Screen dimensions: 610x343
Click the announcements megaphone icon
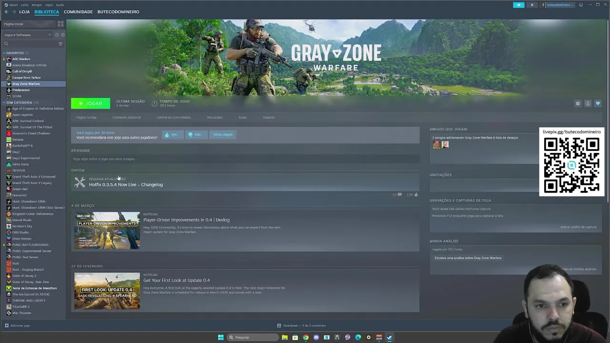pyautogui.click(x=518, y=5)
